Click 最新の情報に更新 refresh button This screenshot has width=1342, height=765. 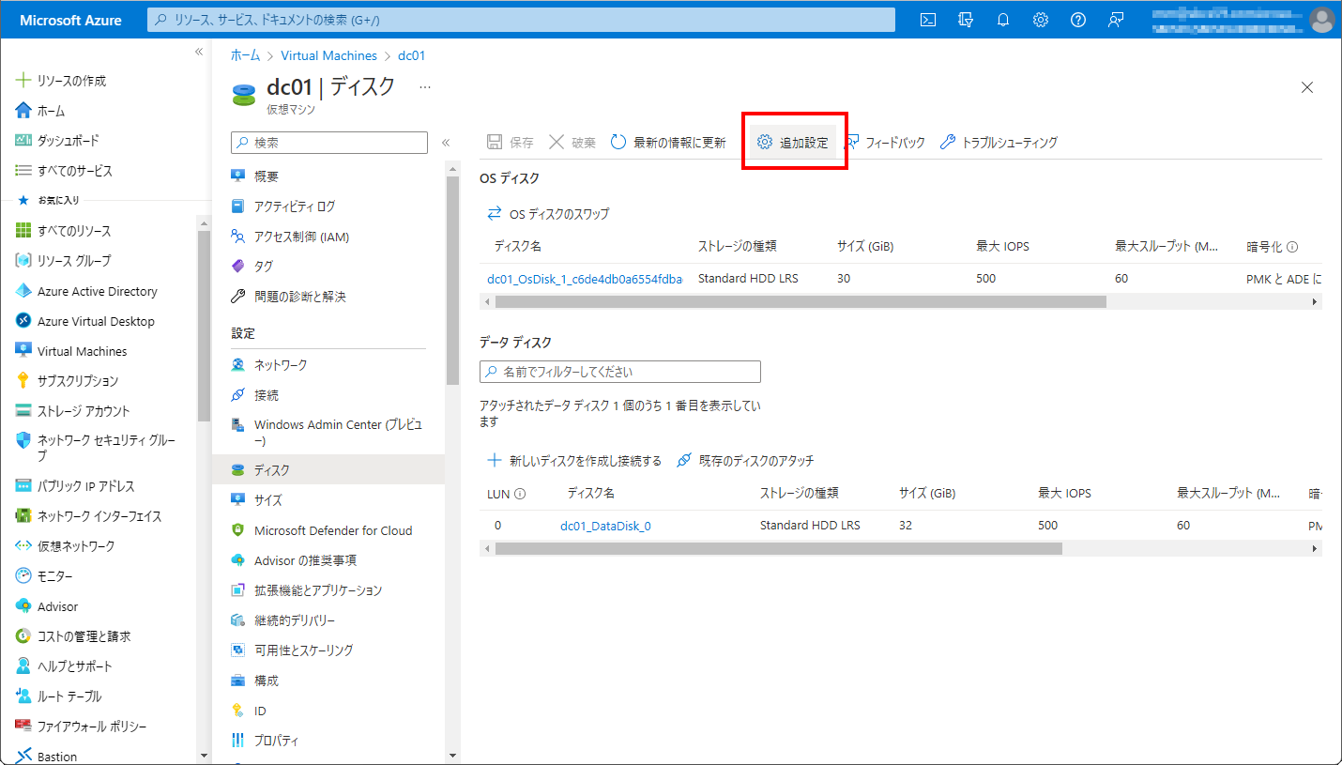pos(668,143)
